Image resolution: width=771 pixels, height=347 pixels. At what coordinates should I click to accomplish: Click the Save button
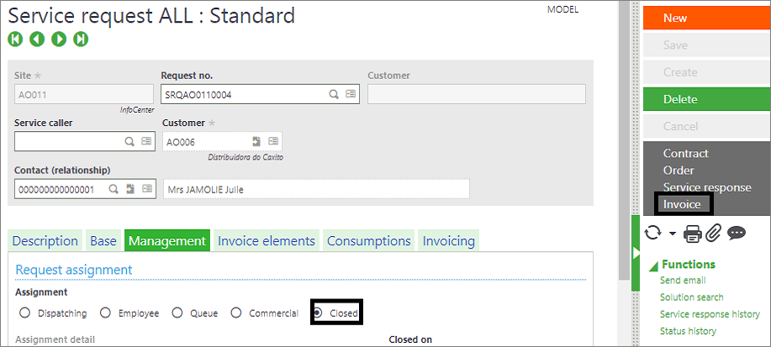point(706,45)
